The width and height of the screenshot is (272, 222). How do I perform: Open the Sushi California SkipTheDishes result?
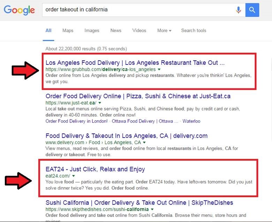click(139, 202)
